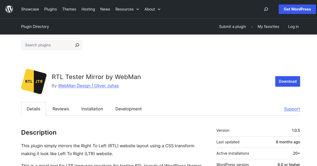Expand the About menu chevron

pyautogui.click(x=159, y=9)
